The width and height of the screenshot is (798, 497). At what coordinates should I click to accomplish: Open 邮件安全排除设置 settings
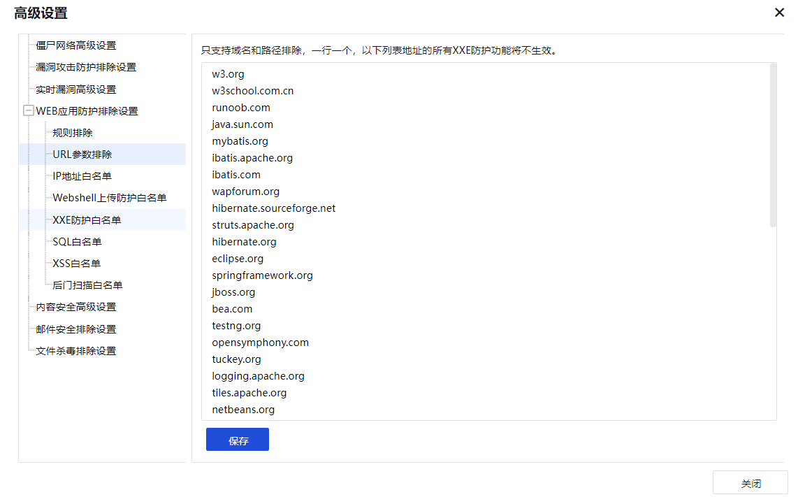[x=75, y=329]
